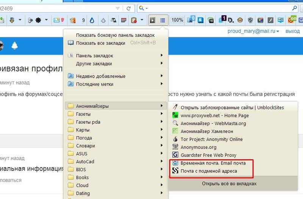The image size is (303, 199).
Task: Select 'Показать боковую панель закладок'
Action: coord(116,35)
